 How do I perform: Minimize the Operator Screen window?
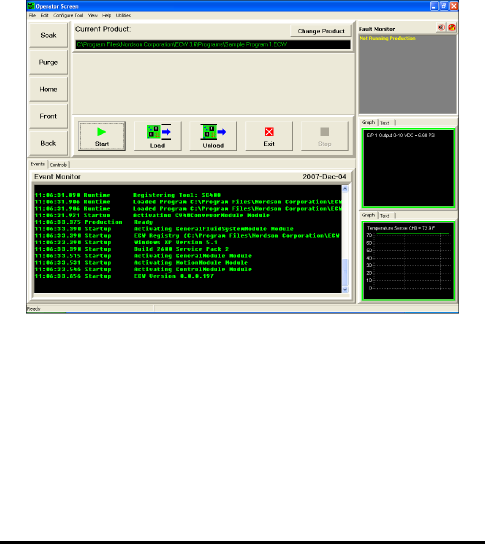point(434,6)
